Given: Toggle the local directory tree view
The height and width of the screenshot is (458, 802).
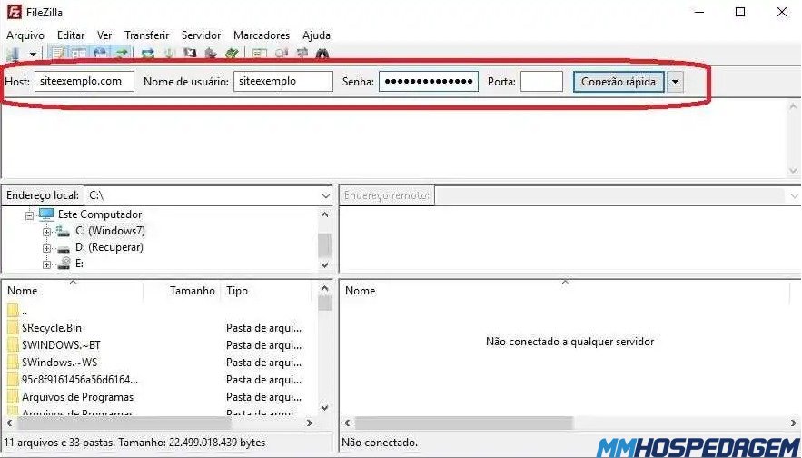Looking at the screenshot, I should (79, 54).
